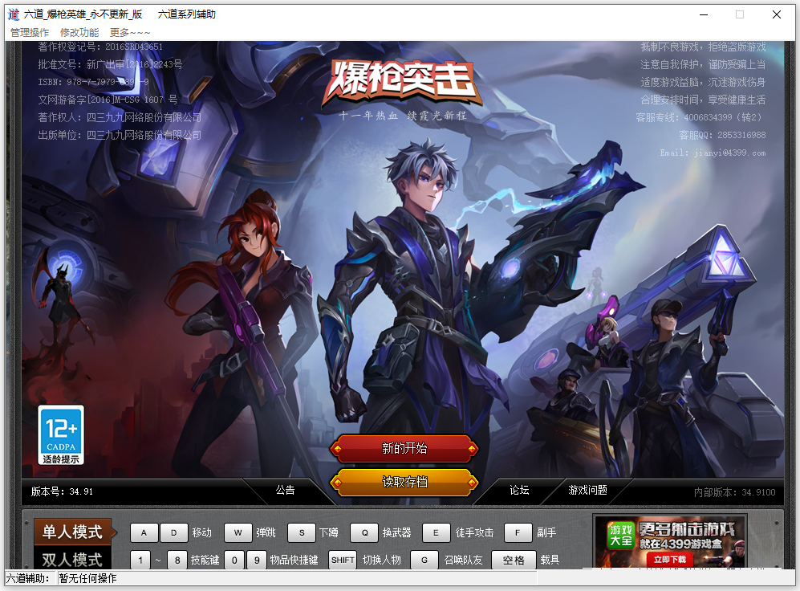Screen dimensions: 800x591
Task: Click the 9 key icon for 物品快捷键
Action: click(x=257, y=560)
